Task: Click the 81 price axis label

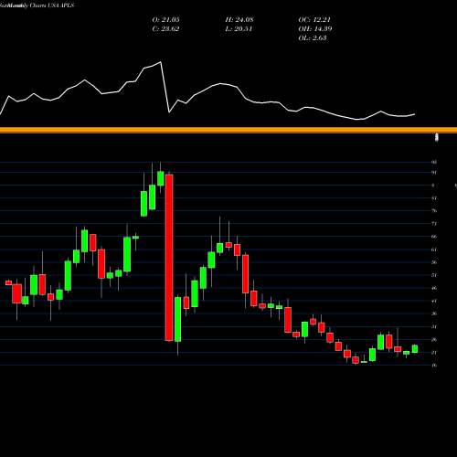Action: click(x=434, y=198)
